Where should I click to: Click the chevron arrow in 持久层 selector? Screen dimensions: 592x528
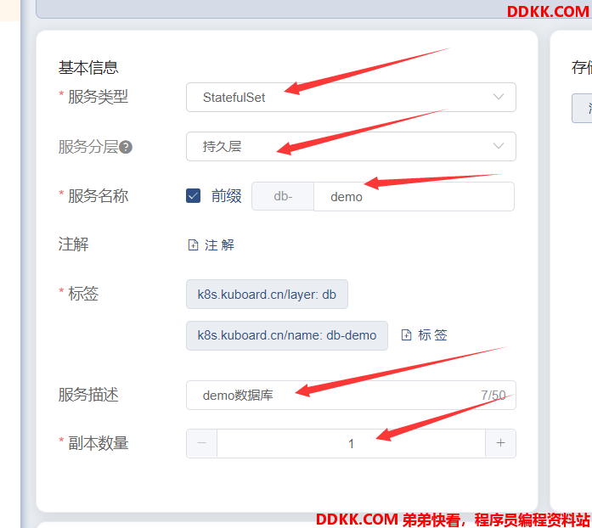click(x=499, y=146)
